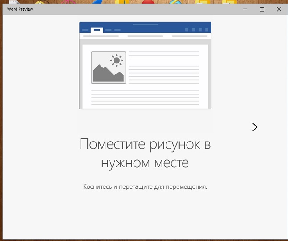Viewport: 288px width, 241px height.
Task: Maximize the Word Preview window
Action: click(x=262, y=9)
